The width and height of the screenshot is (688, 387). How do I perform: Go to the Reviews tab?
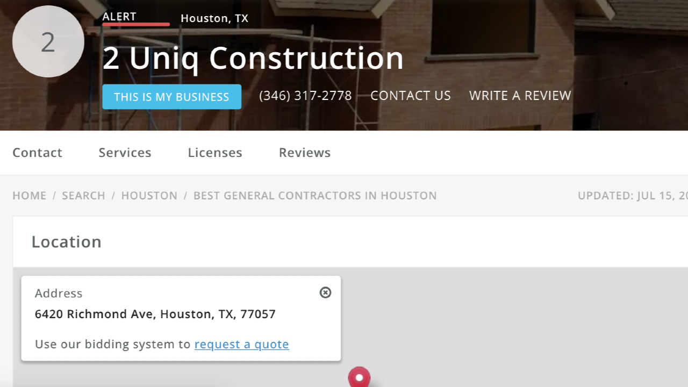click(305, 153)
